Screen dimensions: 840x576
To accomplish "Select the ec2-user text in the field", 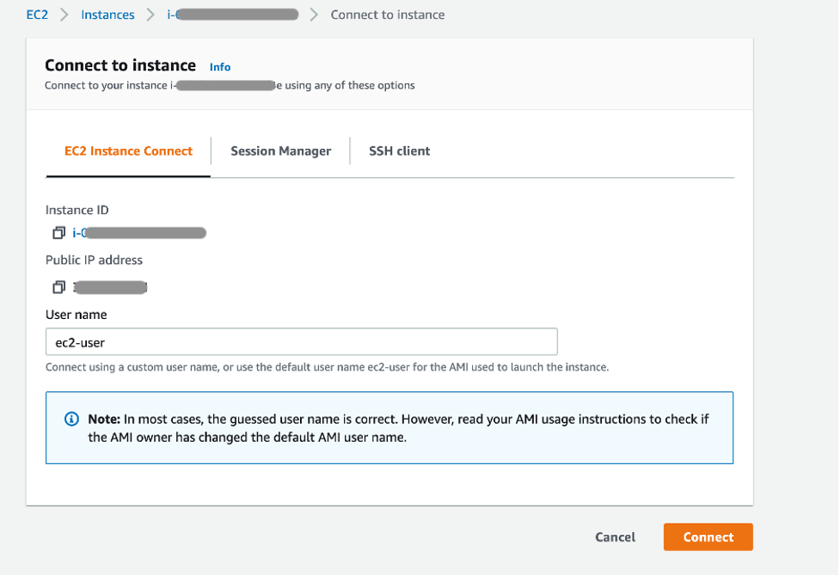I will 79,341.
